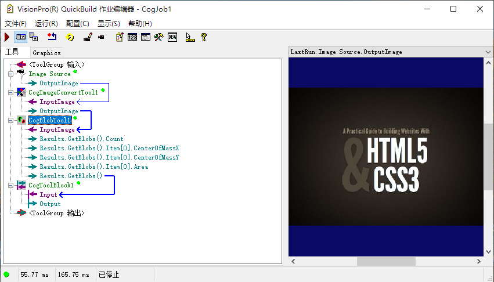Select Results.GetBlobs().Count terminal
The width and height of the screenshot is (494, 282).
81,139
